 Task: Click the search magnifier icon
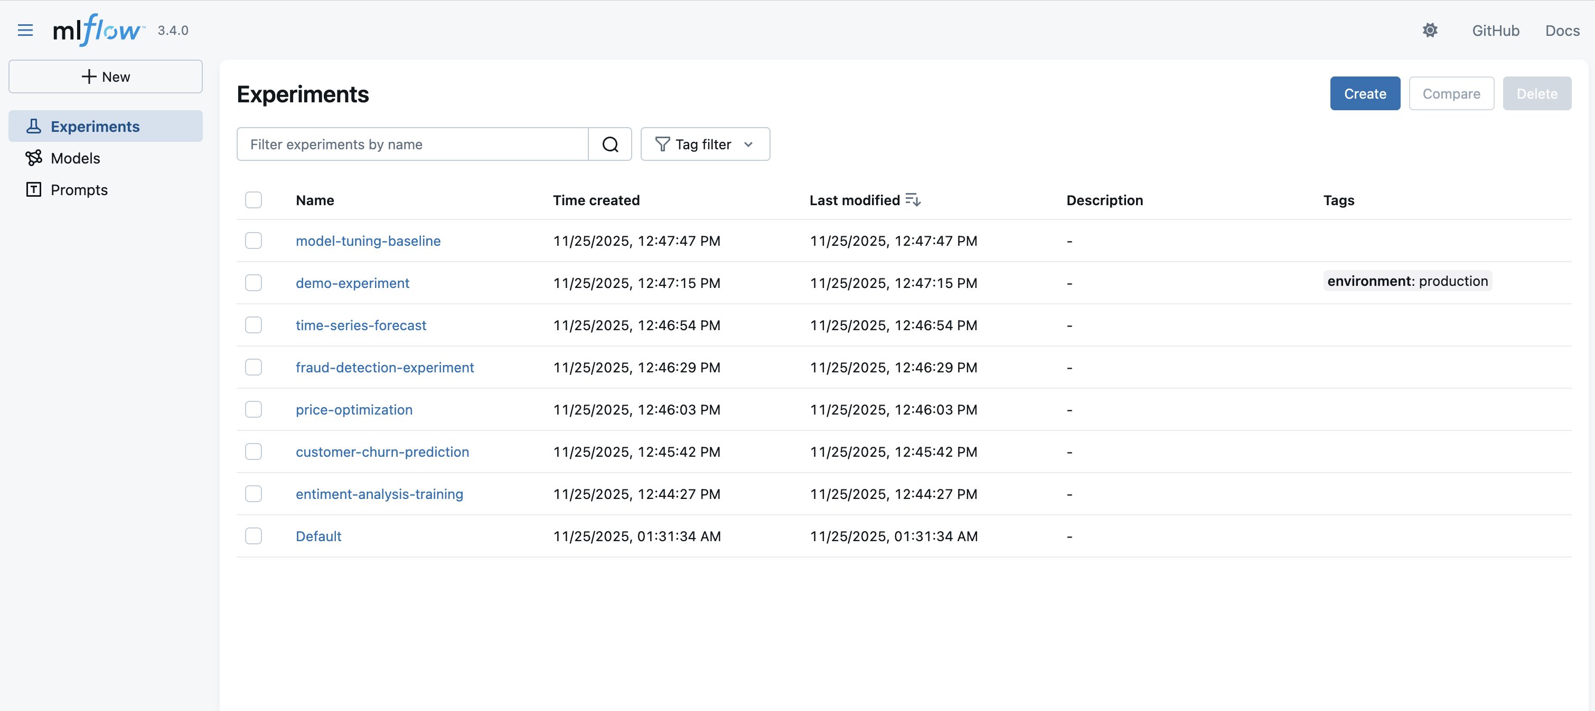(611, 144)
